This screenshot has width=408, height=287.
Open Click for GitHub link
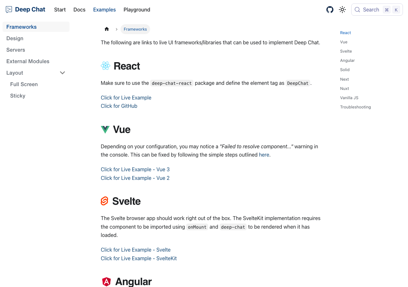[x=119, y=106]
